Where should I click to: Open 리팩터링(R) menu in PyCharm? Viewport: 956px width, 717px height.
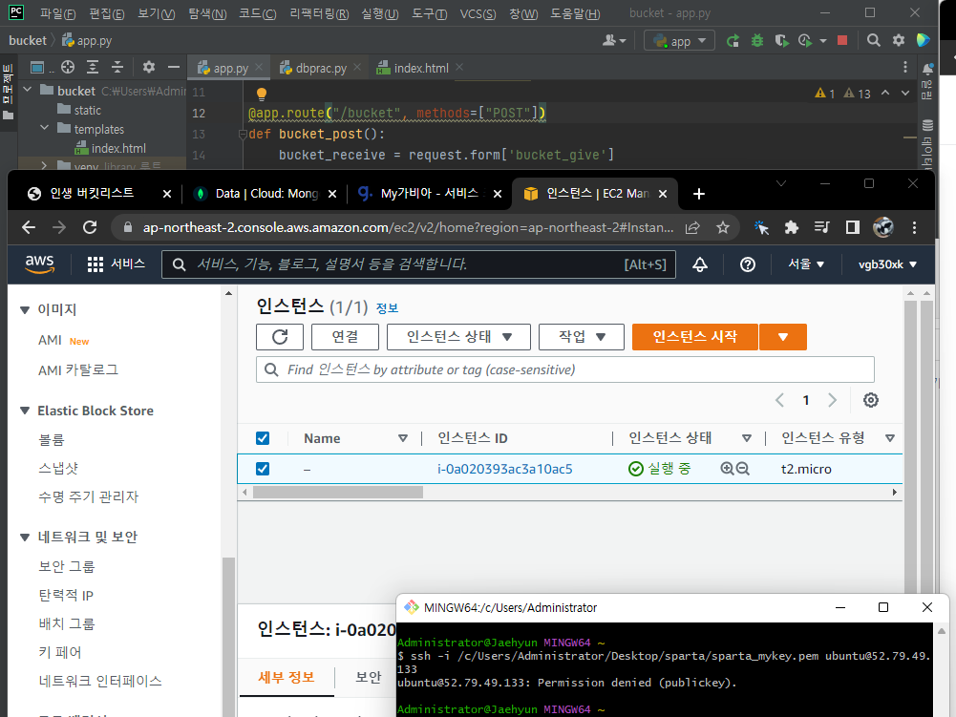[x=320, y=12]
